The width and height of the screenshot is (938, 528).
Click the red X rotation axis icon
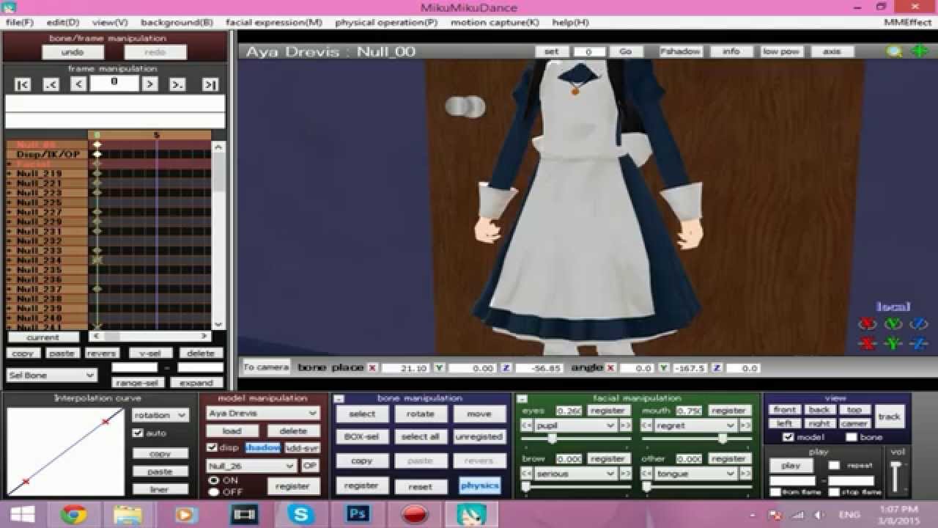pyautogui.click(x=867, y=323)
